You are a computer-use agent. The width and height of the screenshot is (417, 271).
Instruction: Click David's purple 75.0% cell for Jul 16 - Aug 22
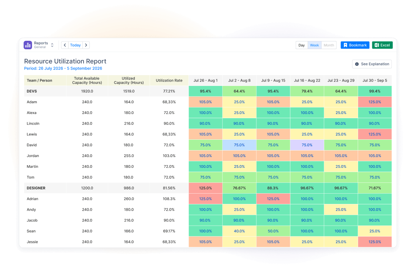[x=307, y=145]
